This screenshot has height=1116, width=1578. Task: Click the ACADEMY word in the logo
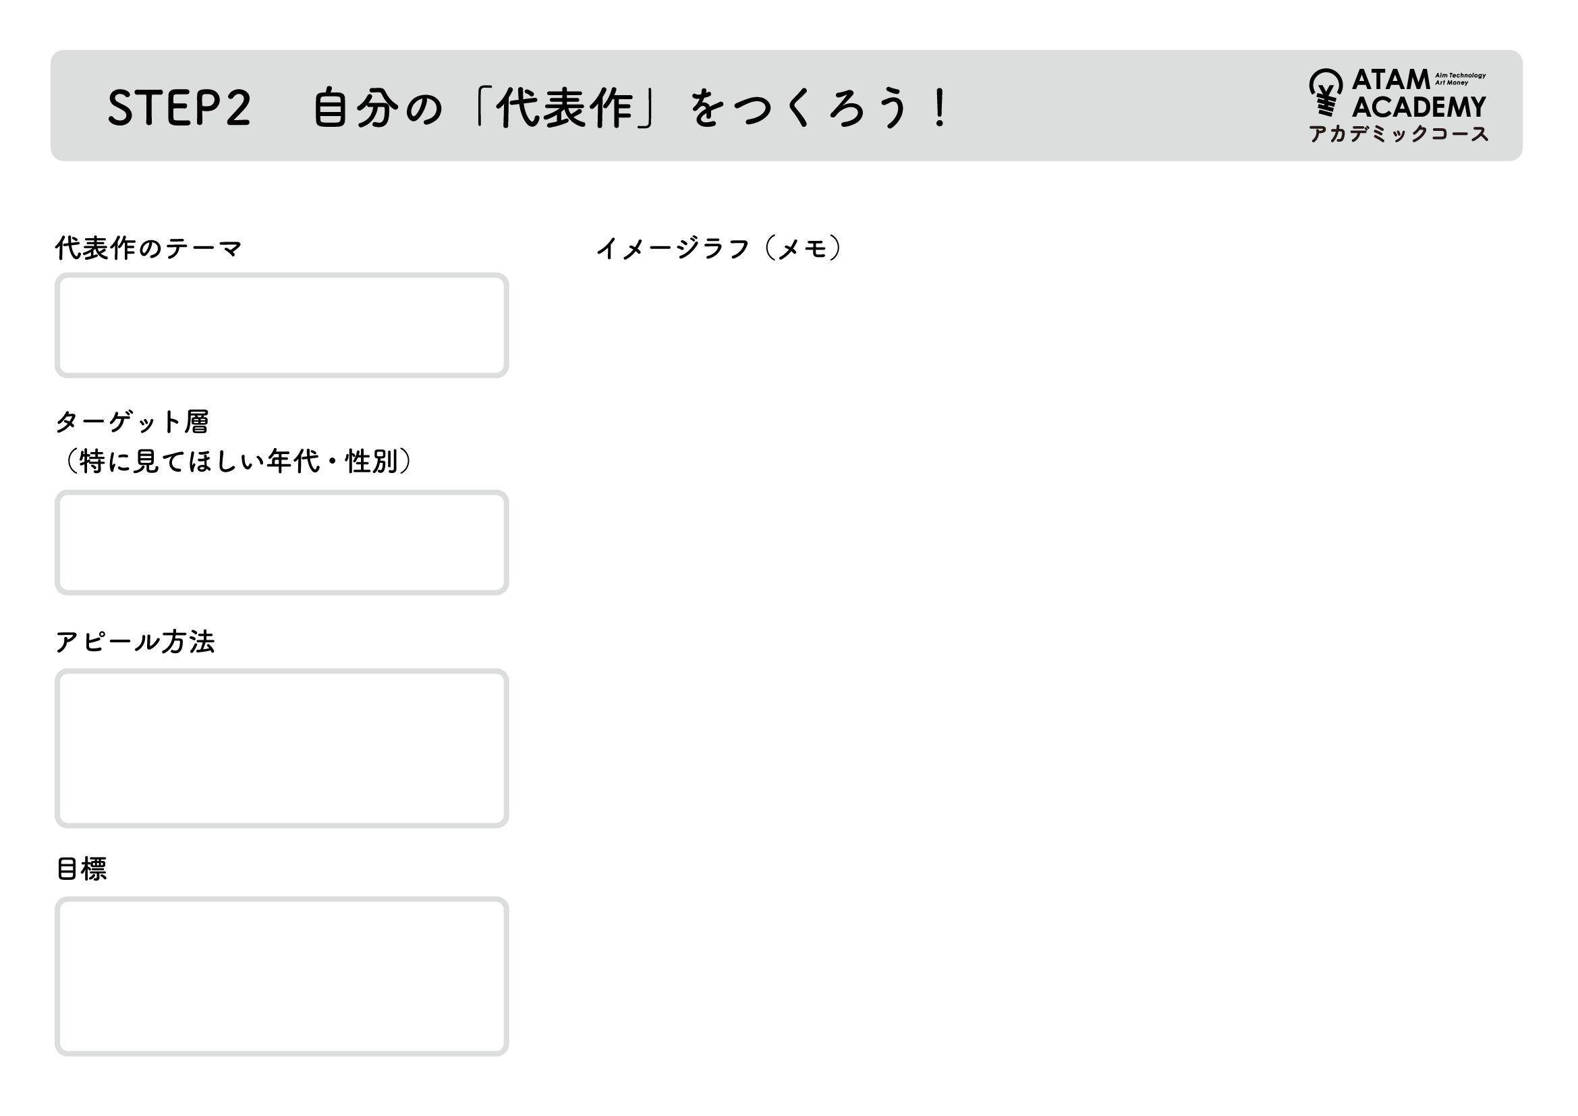[x=1419, y=107]
